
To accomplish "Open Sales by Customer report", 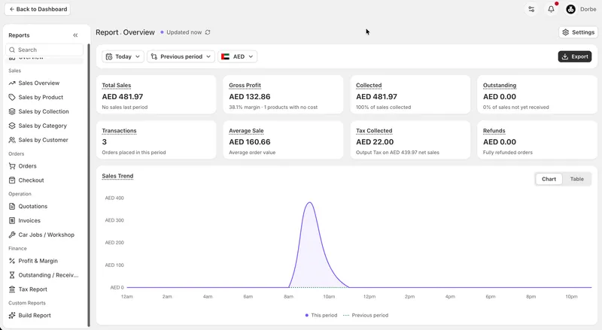I will click(x=43, y=140).
